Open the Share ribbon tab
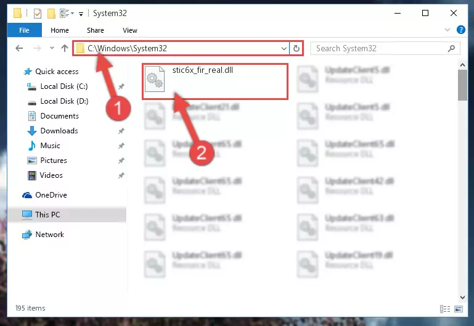 point(95,30)
